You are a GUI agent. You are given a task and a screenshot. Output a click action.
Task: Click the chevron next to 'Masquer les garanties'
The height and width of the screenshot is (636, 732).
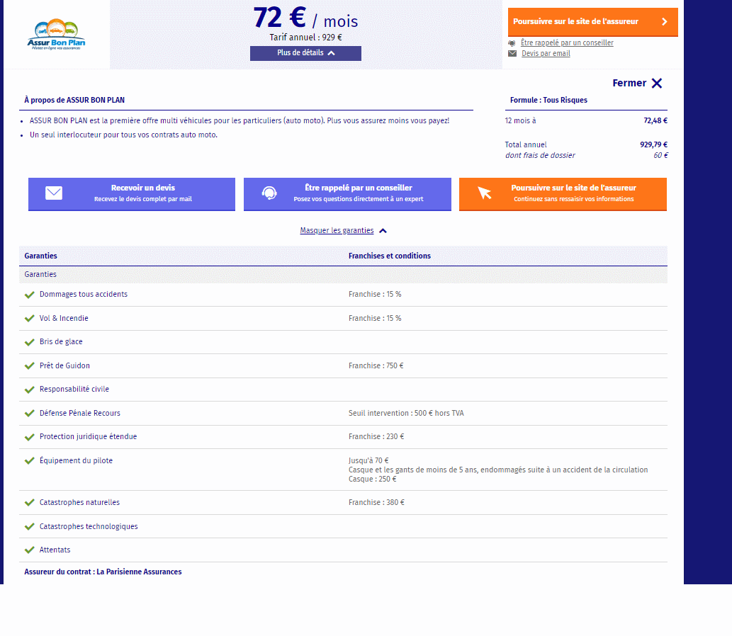pyautogui.click(x=383, y=231)
